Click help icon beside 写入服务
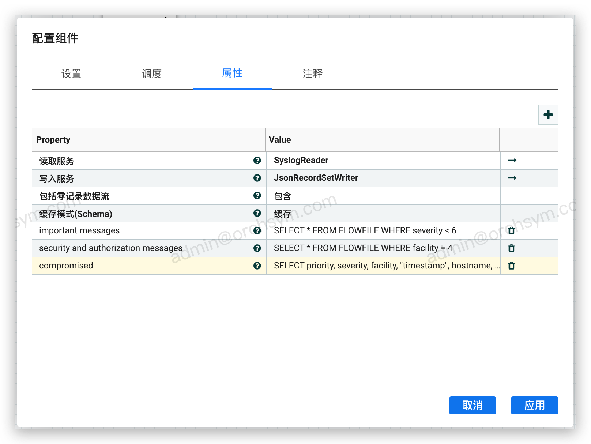The image size is (591, 444). click(x=257, y=178)
